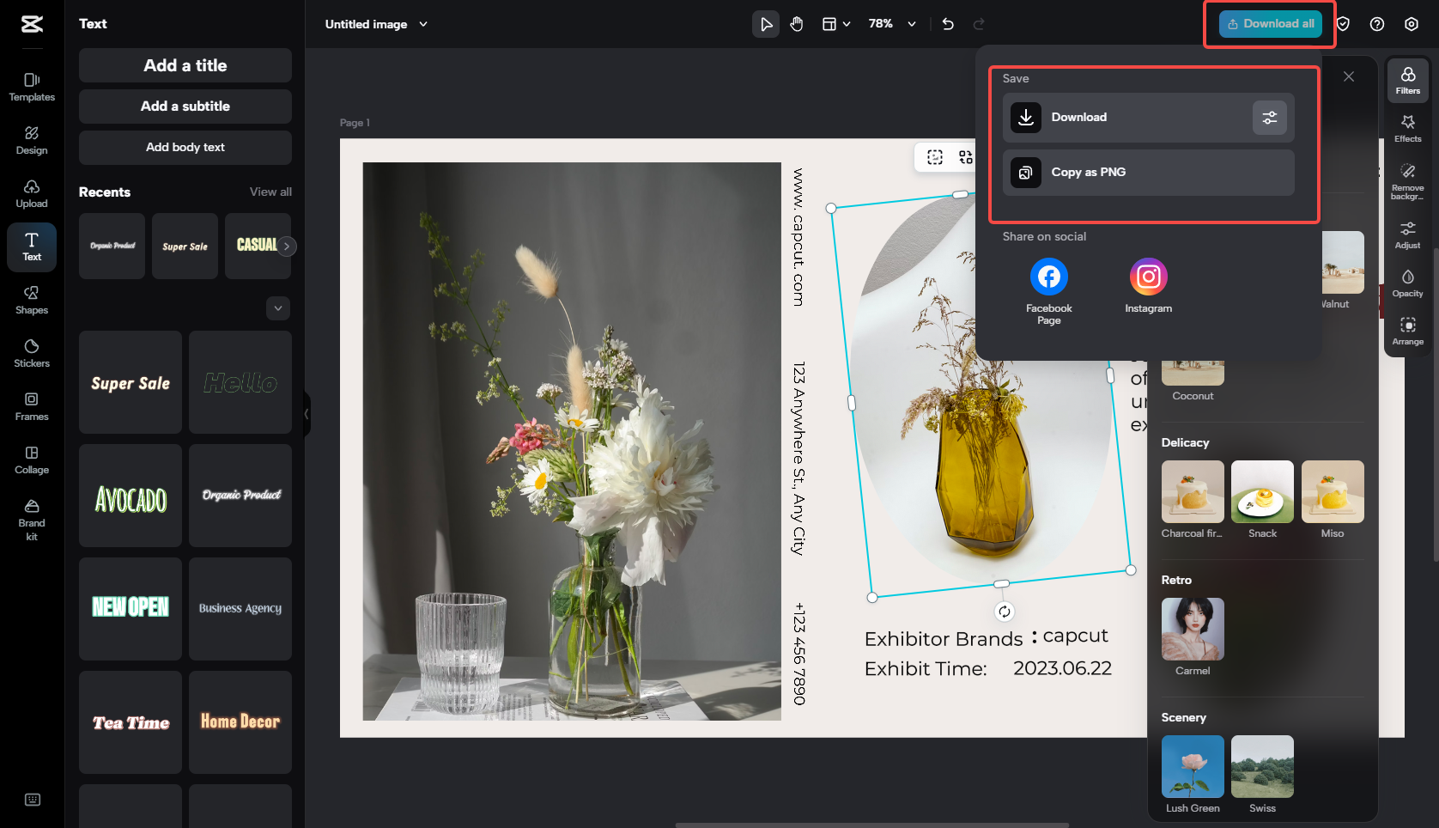Open View all recent text styles

[270, 192]
